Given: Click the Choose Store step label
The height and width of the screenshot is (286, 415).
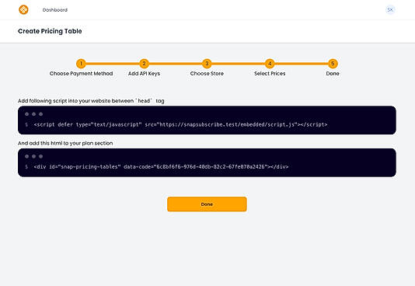Looking at the screenshot, I should [207, 74].
